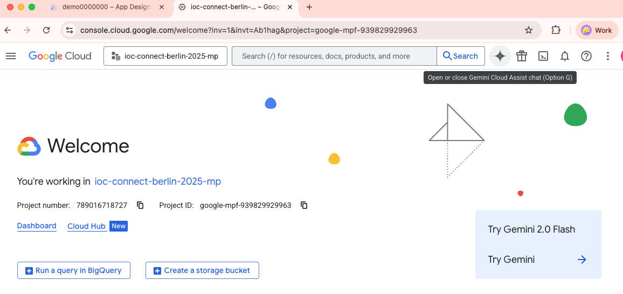
Task: Open the Google Cloud navigation hamburger menu
Action: (11, 56)
